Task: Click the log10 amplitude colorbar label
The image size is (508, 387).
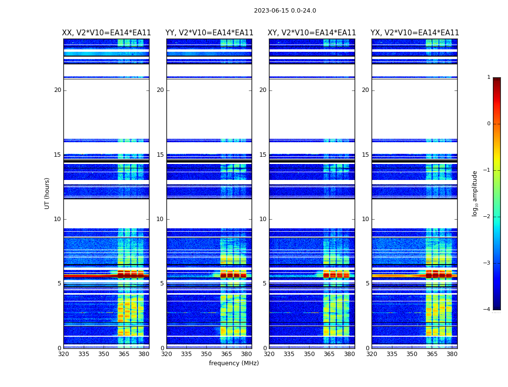Action: [x=475, y=193]
